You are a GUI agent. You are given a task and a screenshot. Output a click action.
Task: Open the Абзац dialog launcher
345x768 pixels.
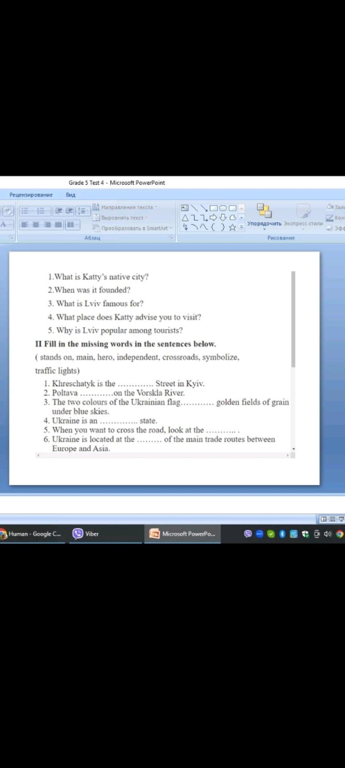(172, 237)
